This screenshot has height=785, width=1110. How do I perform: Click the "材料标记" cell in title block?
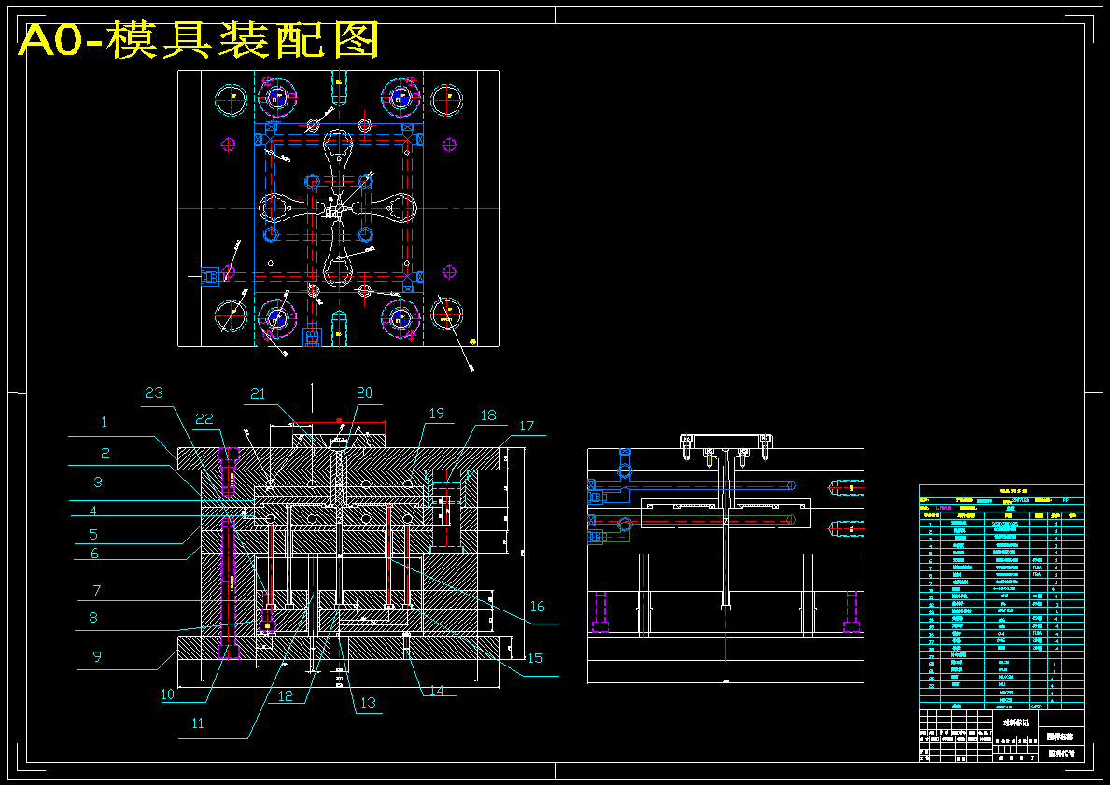[1016, 722]
